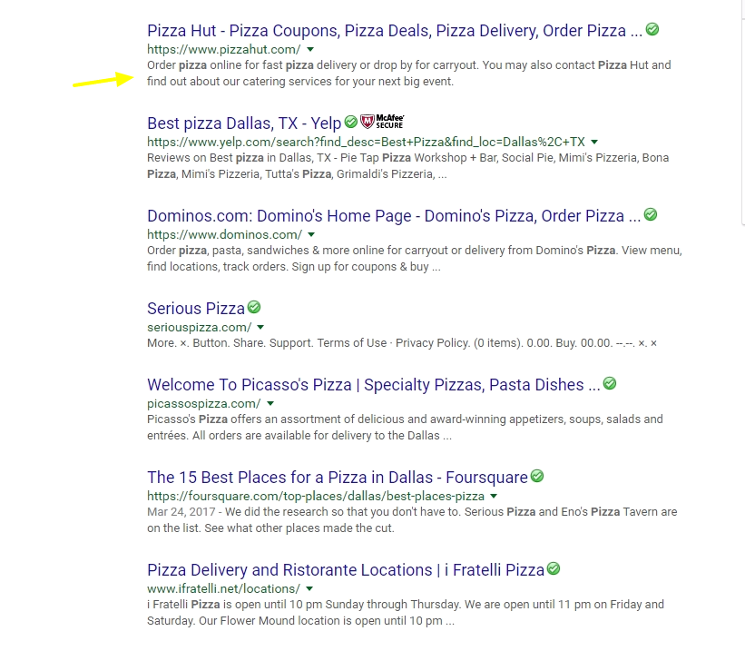Click the 15 Best Places for Pizza link
745x651 pixels.
[338, 476]
